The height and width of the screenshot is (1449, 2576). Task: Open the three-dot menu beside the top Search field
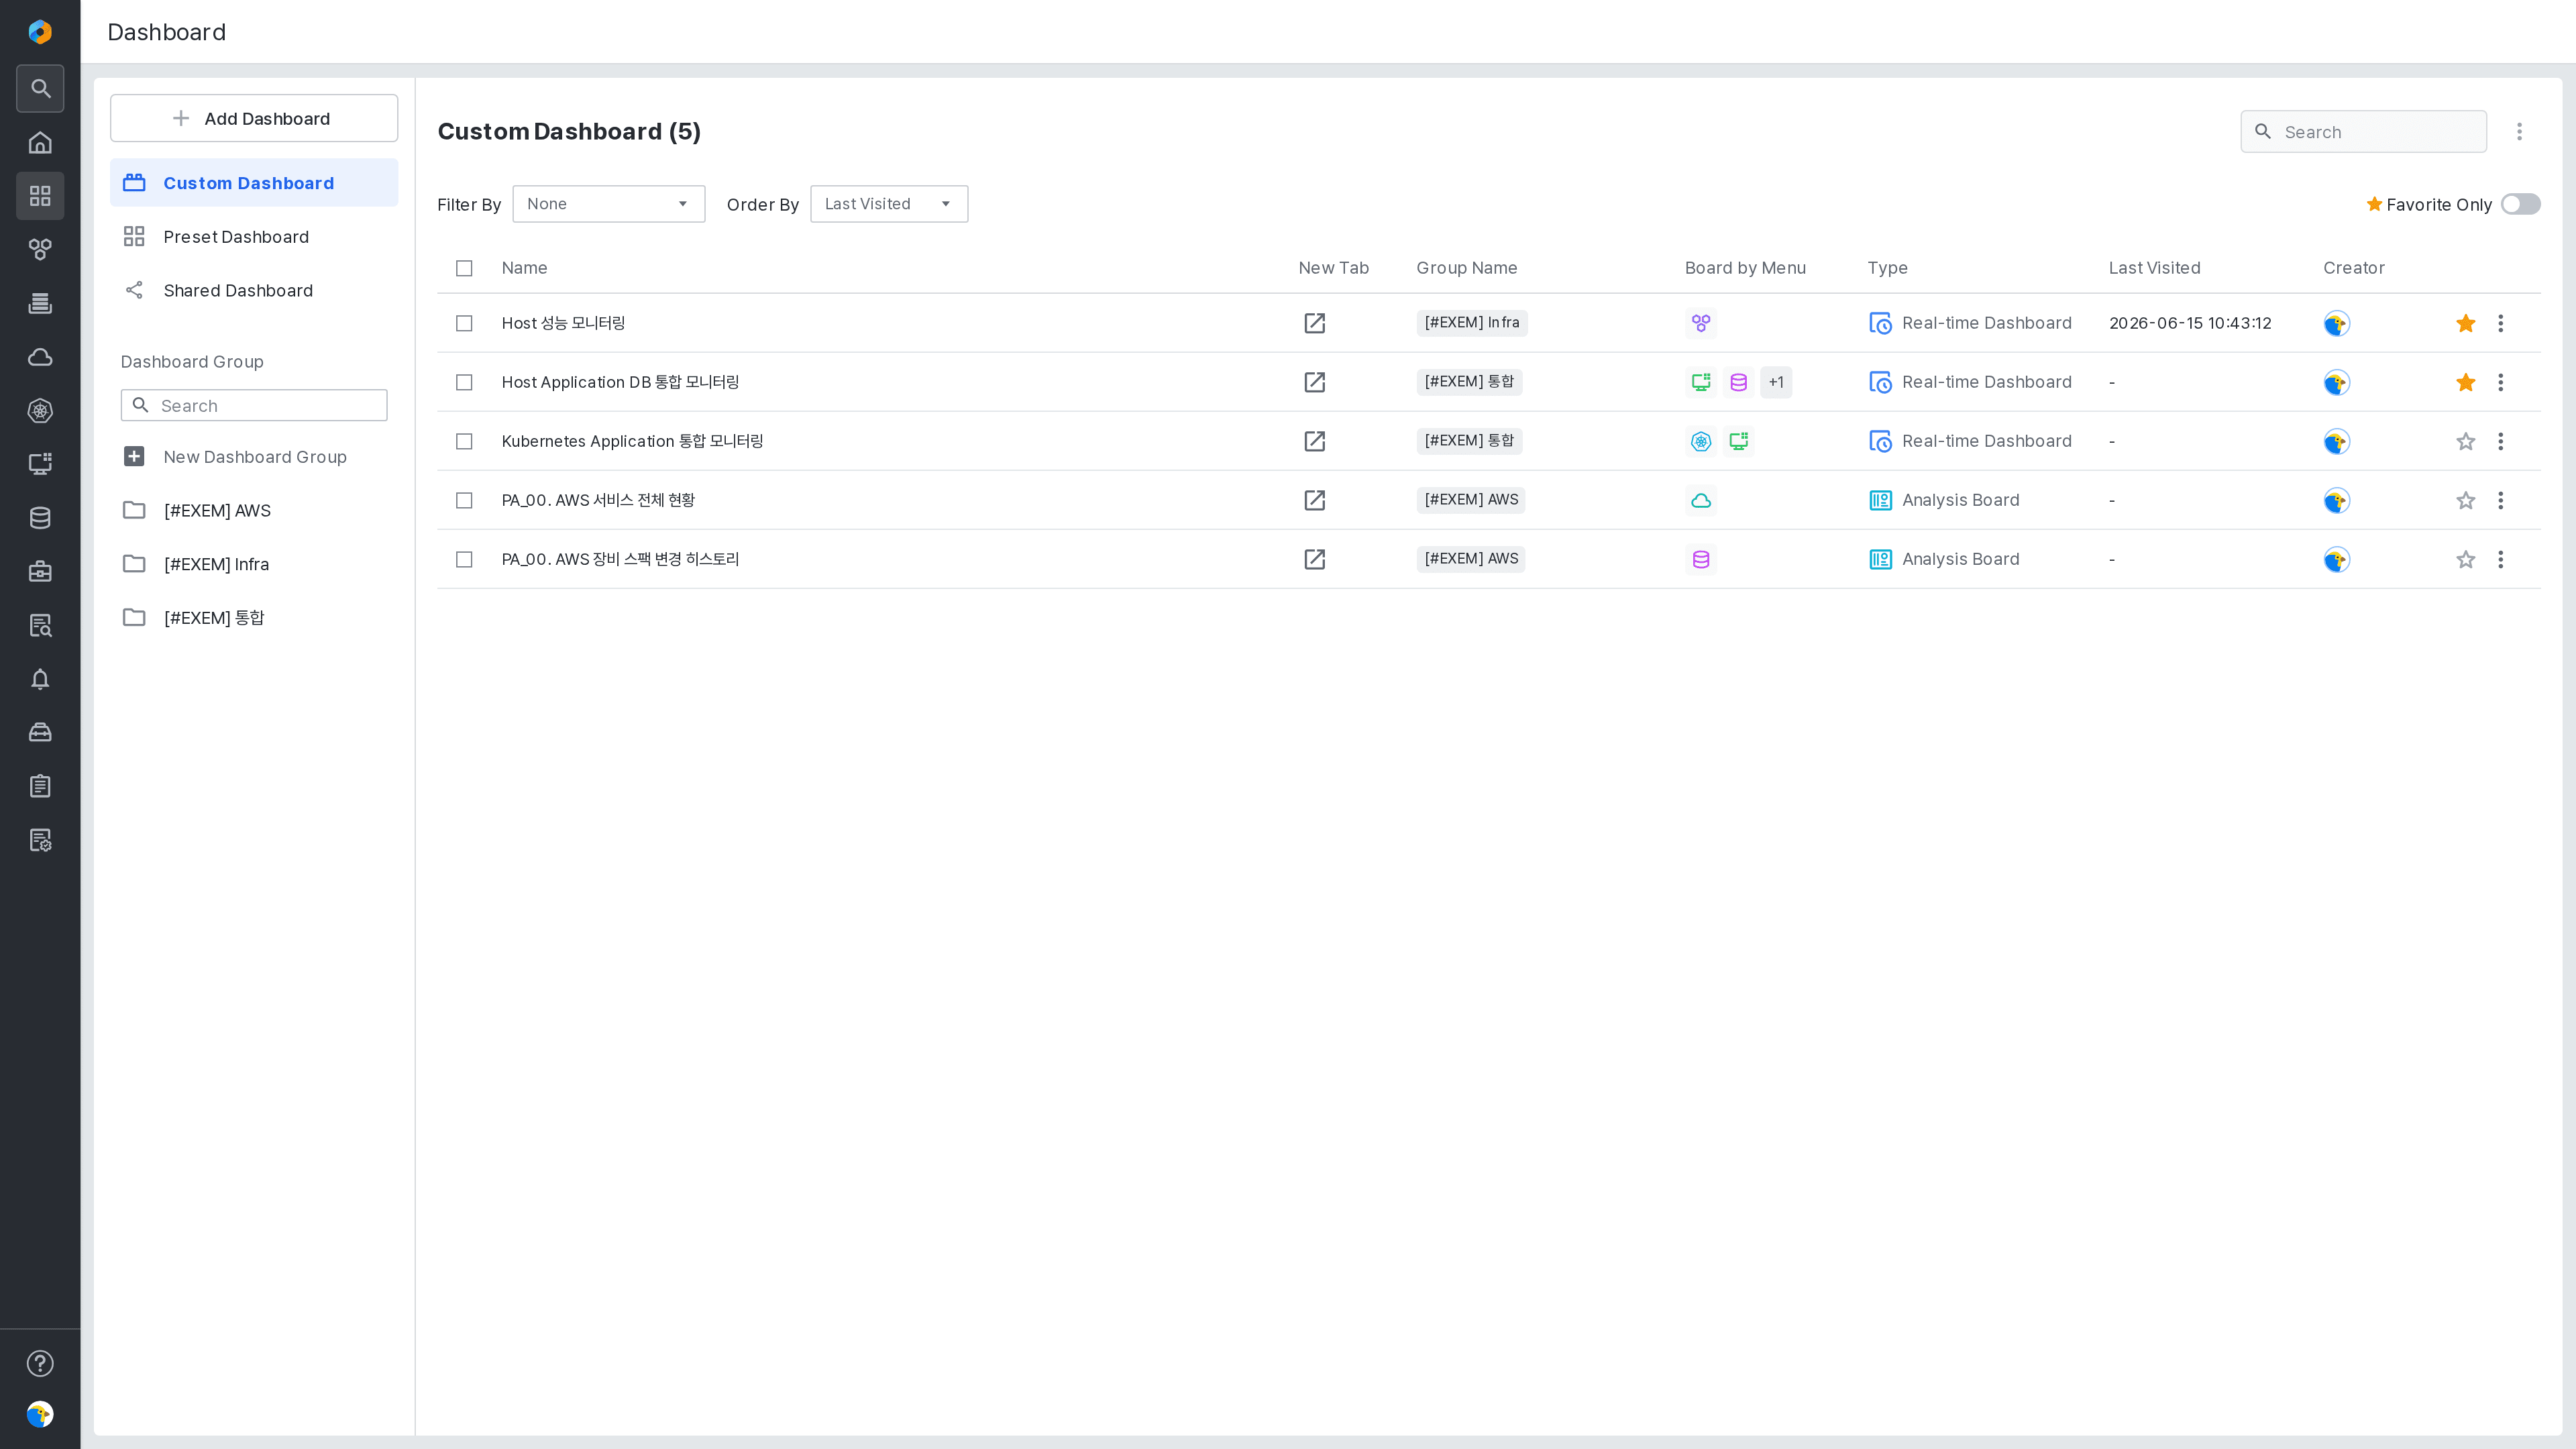coord(2519,132)
